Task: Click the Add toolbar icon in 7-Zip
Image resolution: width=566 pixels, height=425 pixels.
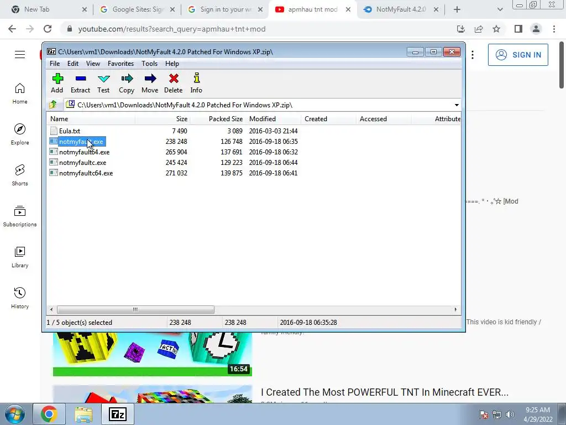Action: click(x=57, y=83)
